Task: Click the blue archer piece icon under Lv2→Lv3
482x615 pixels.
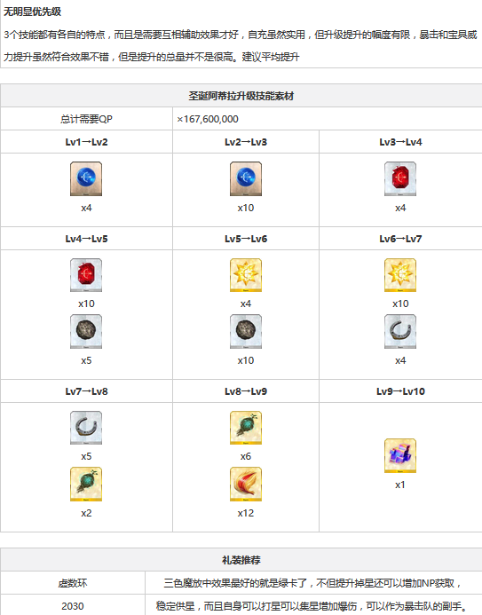Action: click(246, 178)
